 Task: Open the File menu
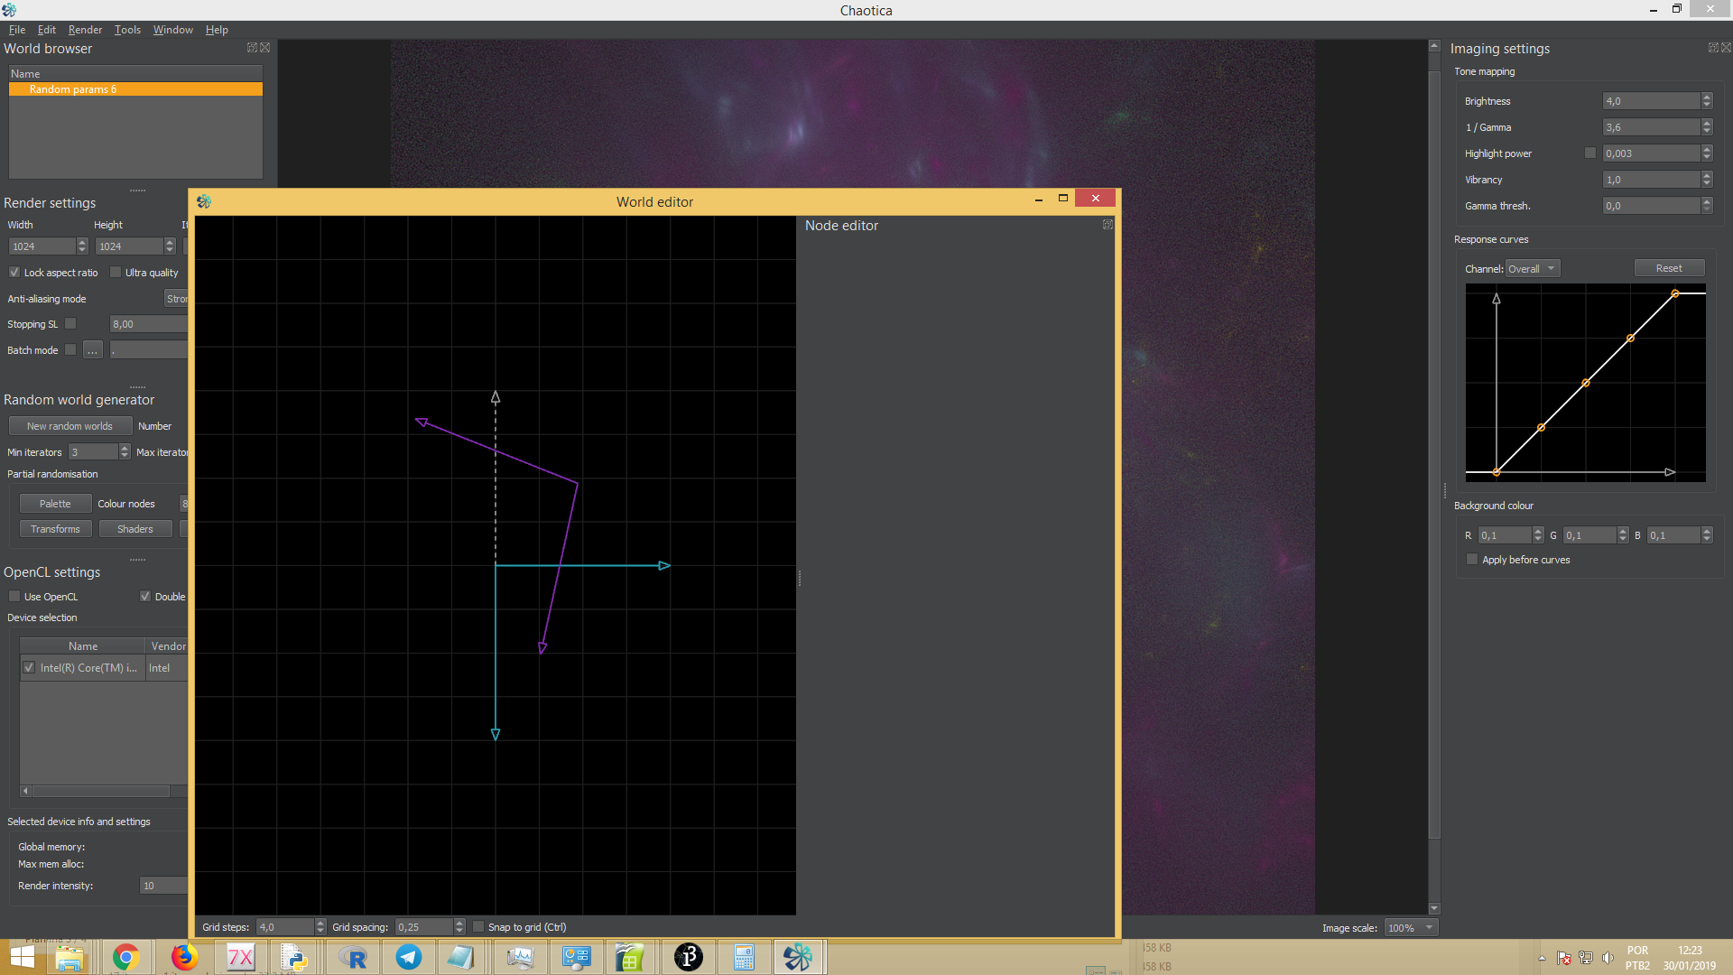17,29
